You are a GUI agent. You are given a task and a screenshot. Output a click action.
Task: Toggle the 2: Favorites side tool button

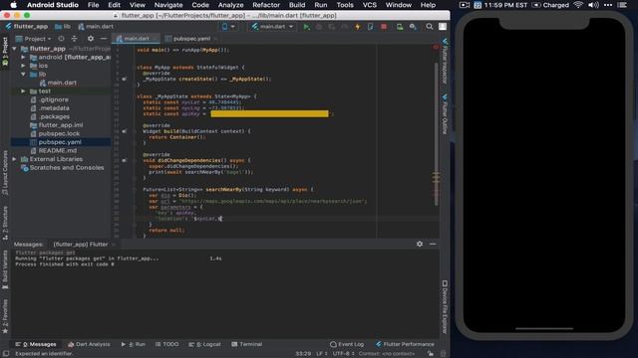[5, 316]
